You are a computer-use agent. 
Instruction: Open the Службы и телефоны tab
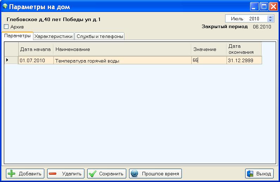[100, 36]
